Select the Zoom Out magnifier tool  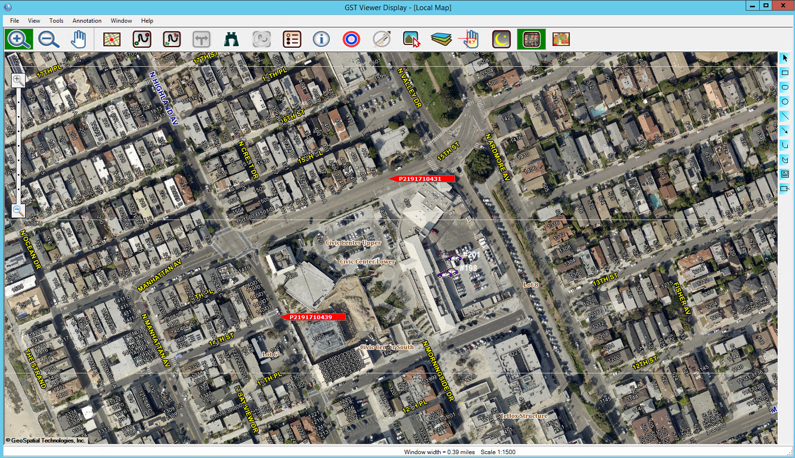point(49,39)
